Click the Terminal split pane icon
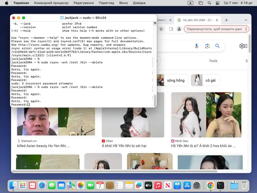Image resolution: width=257 pixels, height=193 pixels. pos(155,23)
